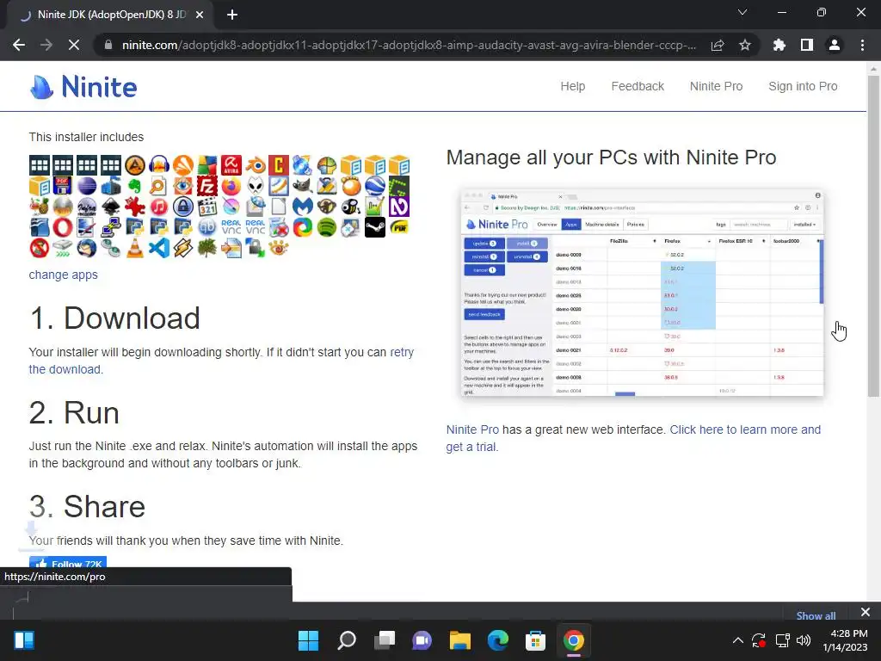Open Chrome three-dot menu
This screenshot has height=661, width=881.
[x=862, y=45]
